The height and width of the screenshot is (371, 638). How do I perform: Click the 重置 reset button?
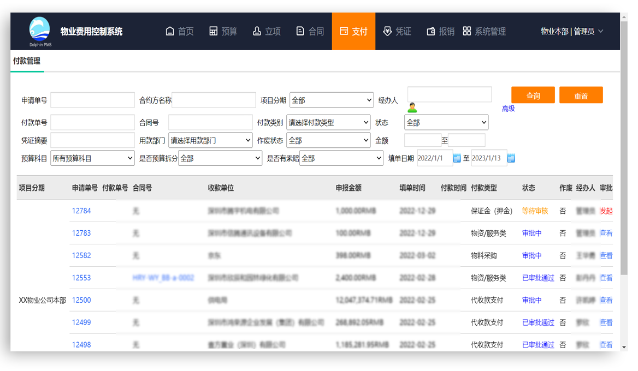(x=581, y=95)
